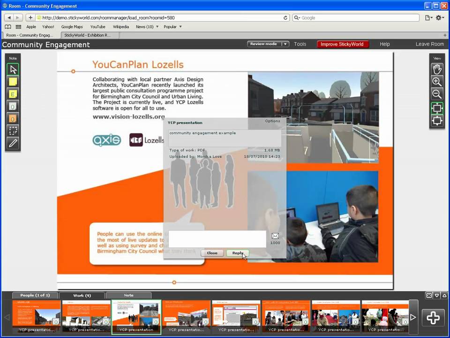Open the browser settings gear menu
The height and width of the screenshot is (338, 450).
(x=440, y=18)
